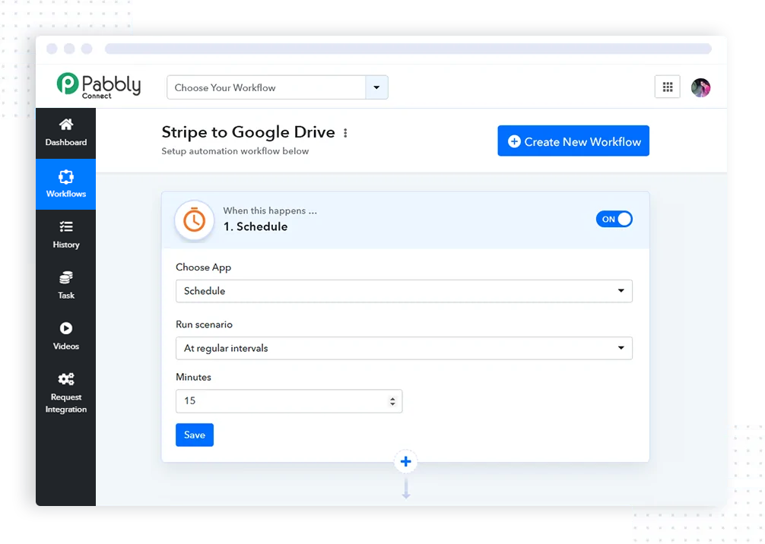The height and width of the screenshot is (544, 765).
Task: Add a step with the plus icon
Action: (x=405, y=461)
